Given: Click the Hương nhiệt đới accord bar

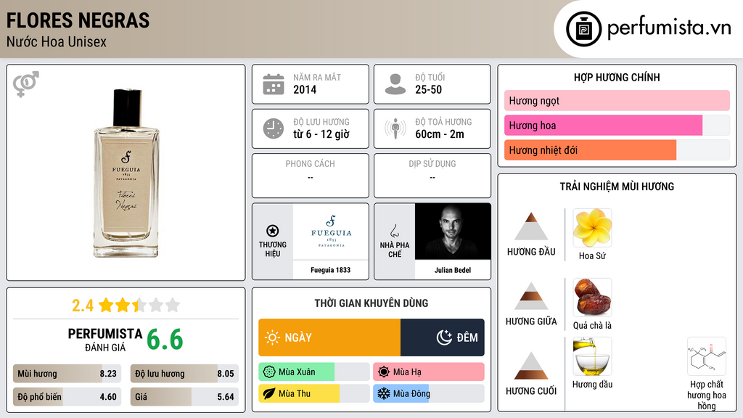Looking at the screenshot, I should point(617,149).
